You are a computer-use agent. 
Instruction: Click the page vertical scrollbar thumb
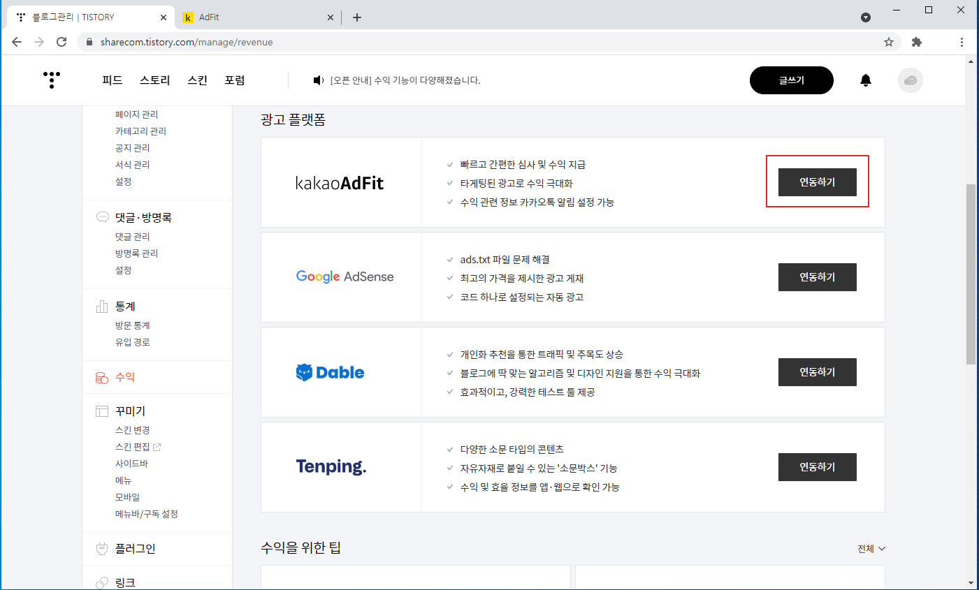coord(971,274)
